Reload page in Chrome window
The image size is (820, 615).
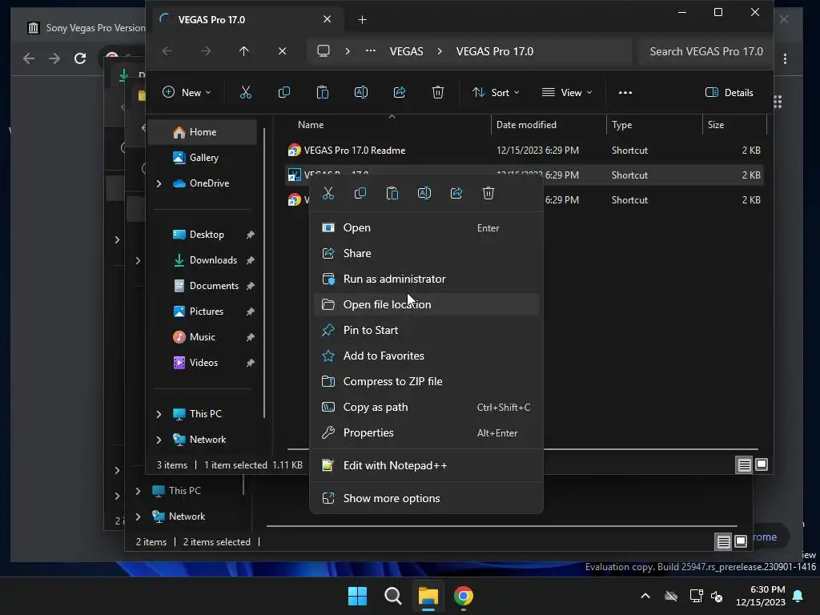[80, 58]
